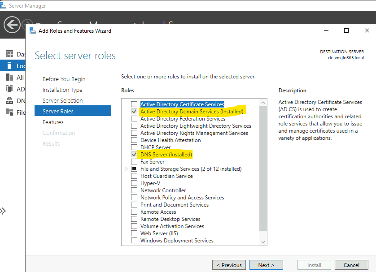The image size is (376, 272).
Task: Click the Previous button
Action: pyautogui.click(x=229, y=265)
